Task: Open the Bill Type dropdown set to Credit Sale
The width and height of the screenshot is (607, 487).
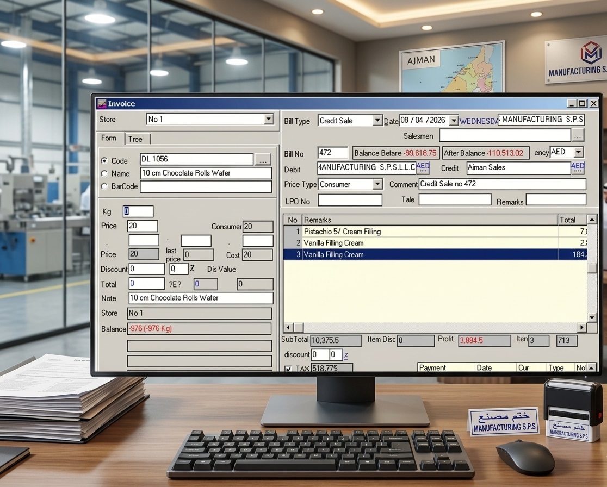Action: (377, 120)
